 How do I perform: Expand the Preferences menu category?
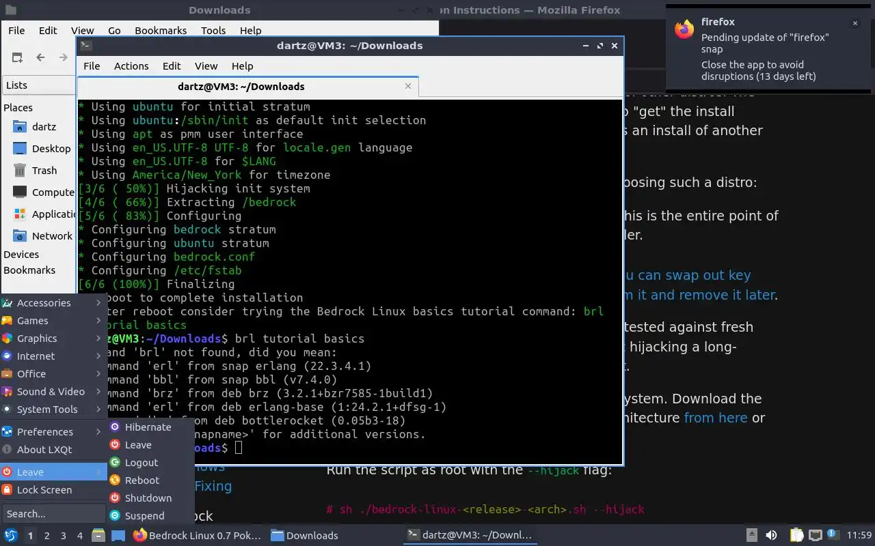click(53, 432)
